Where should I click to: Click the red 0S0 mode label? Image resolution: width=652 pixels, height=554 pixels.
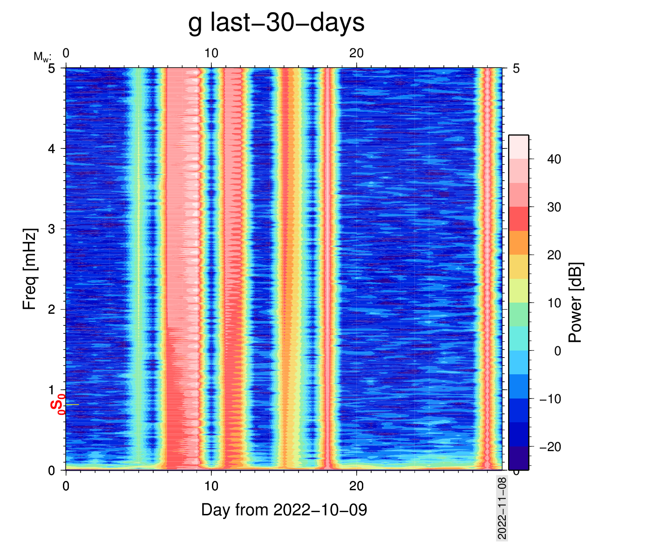[58, 404]
